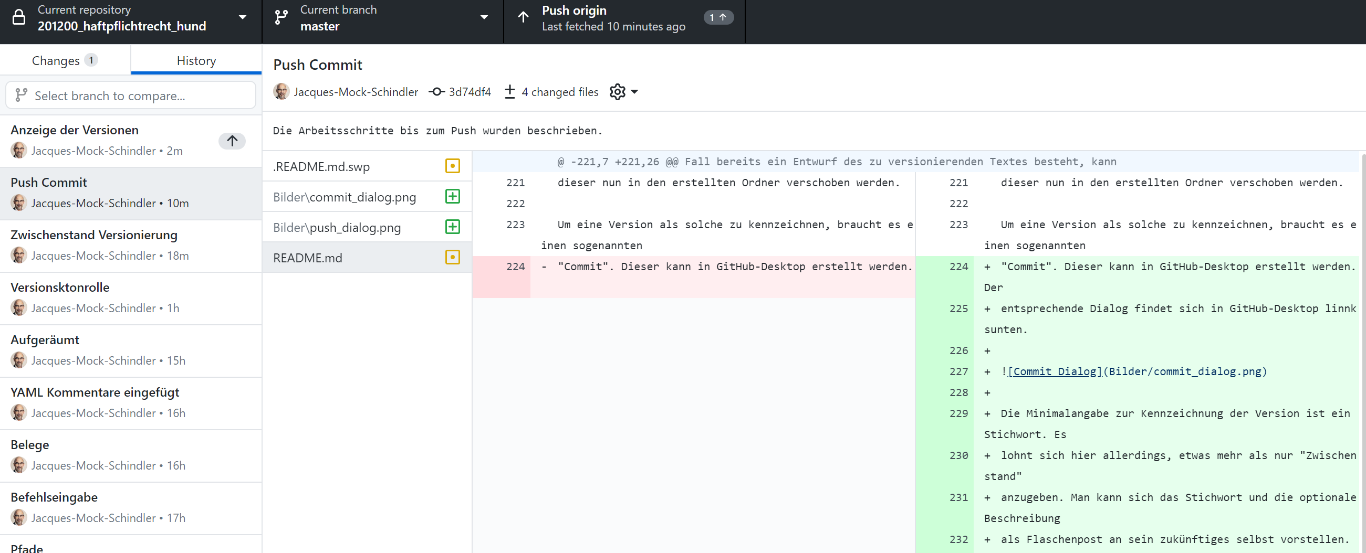Click added line 225 in right diff
The width and height of the screenshot is (1366, 553).
pyautogui.click(x=1138, y=319)
